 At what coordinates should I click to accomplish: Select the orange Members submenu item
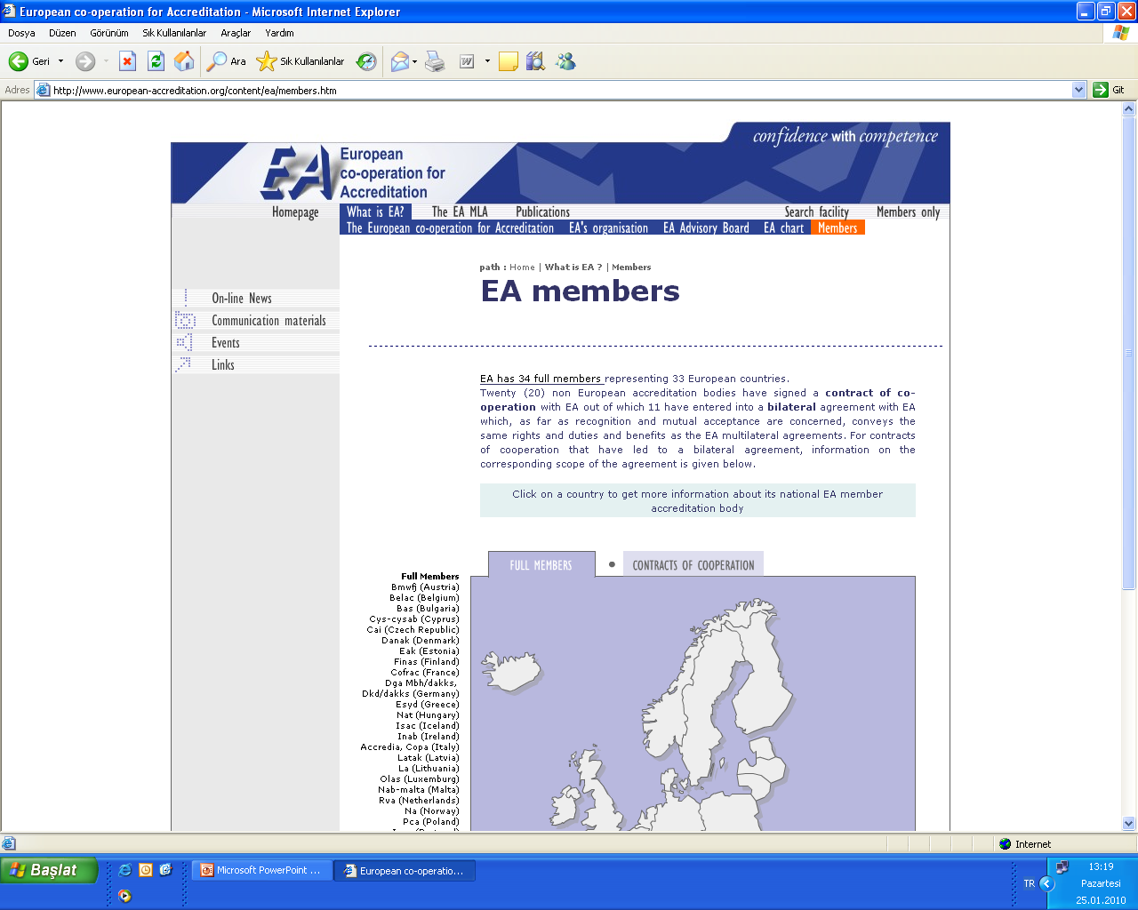(837, 227)
